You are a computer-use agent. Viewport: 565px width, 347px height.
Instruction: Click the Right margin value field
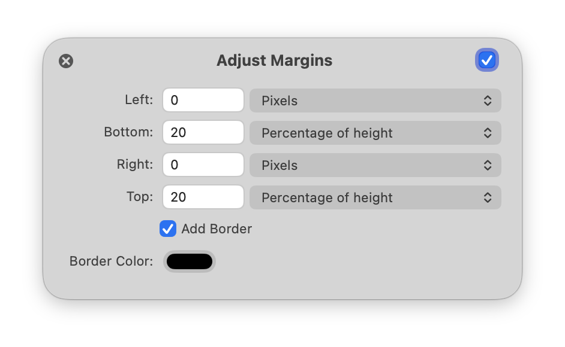click(203, 165)
